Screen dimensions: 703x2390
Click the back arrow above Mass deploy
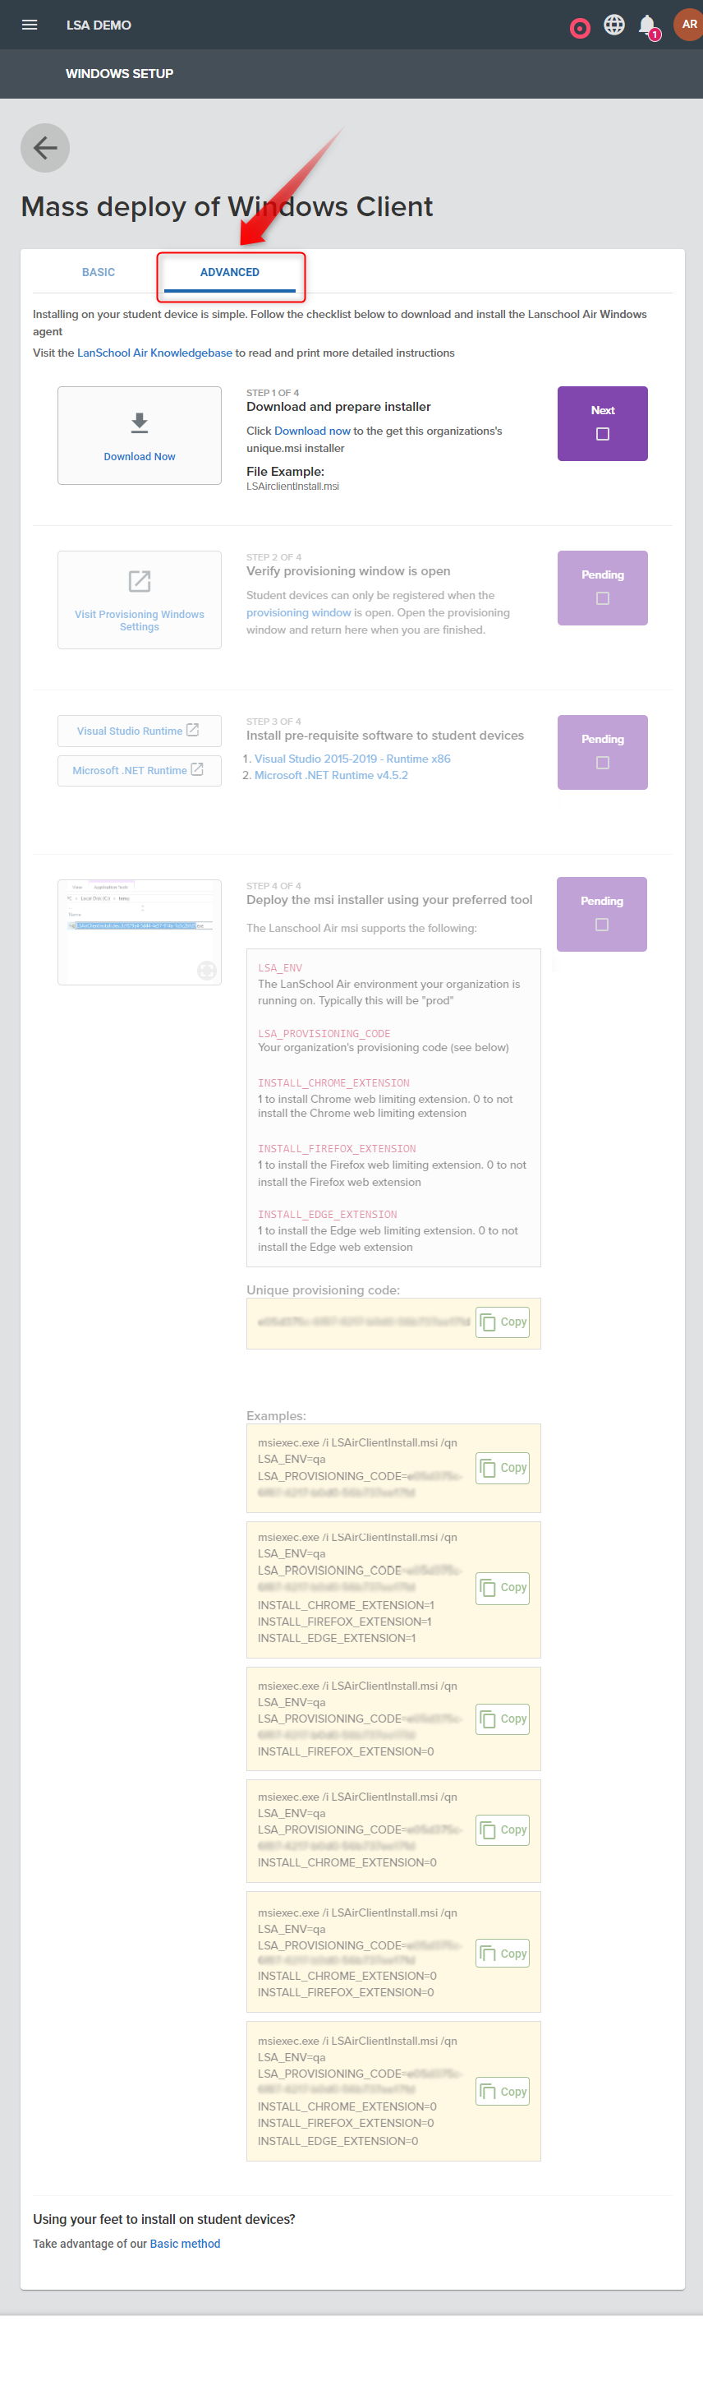pos(44,147)
